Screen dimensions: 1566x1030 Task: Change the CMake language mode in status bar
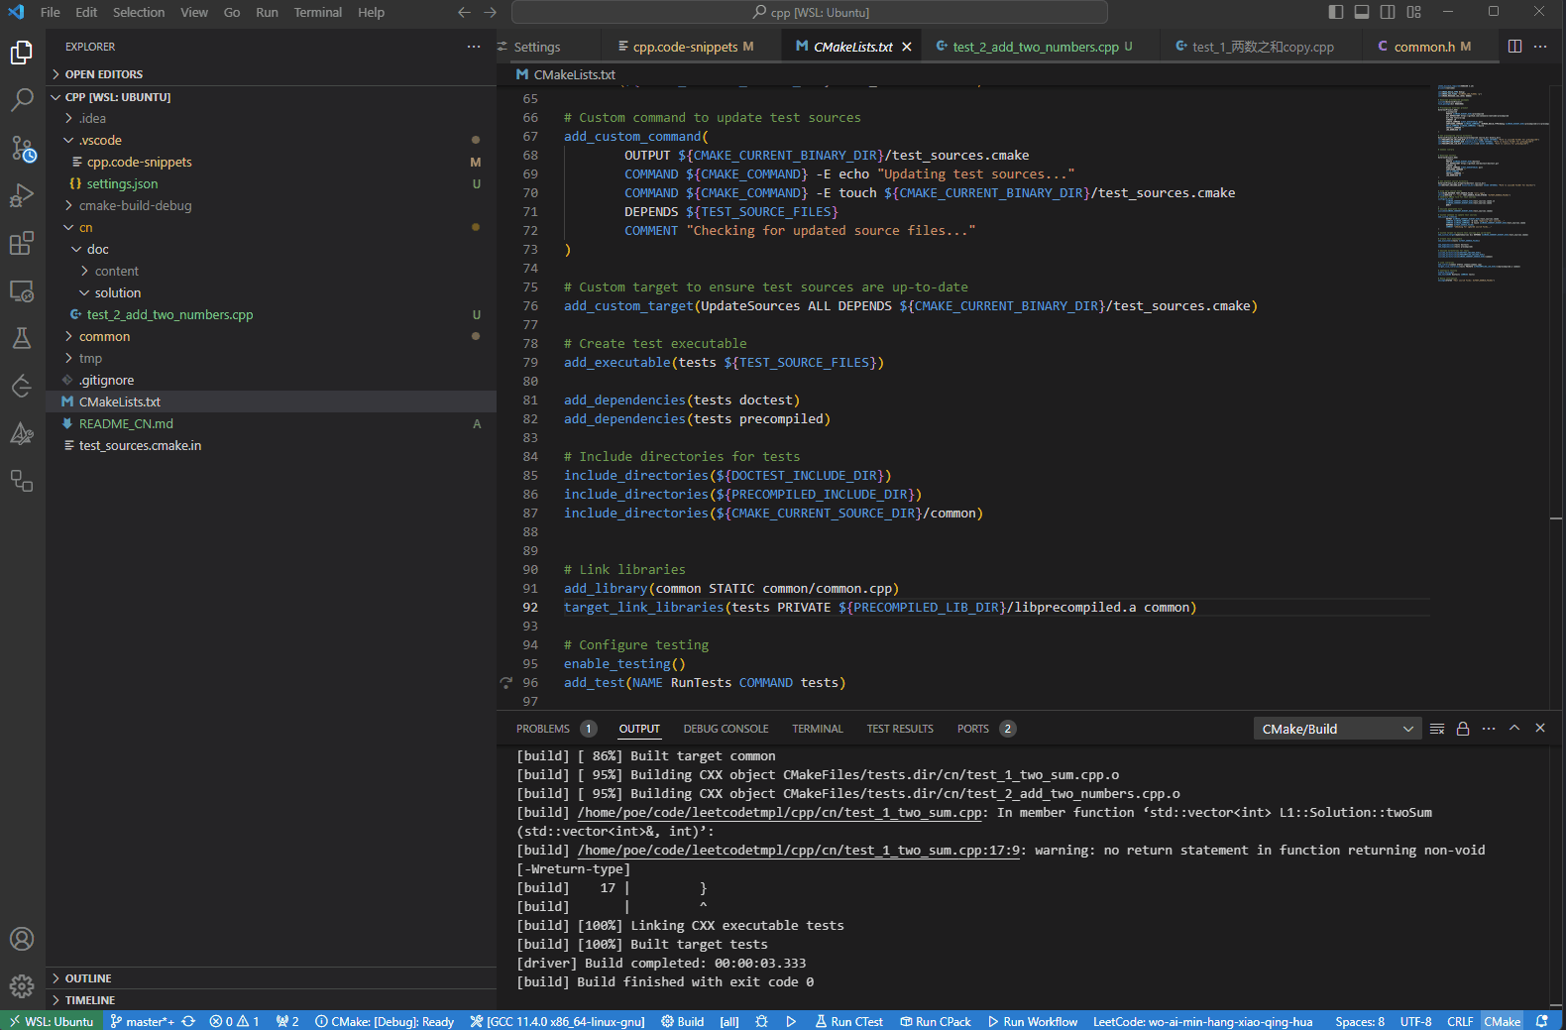tap(1502, 1021)
